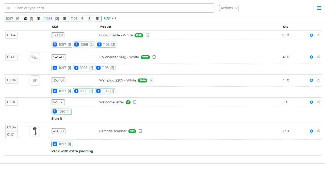325x182 pixels.
Task: Edit the Welcome letter row
Action: (318, 102)
